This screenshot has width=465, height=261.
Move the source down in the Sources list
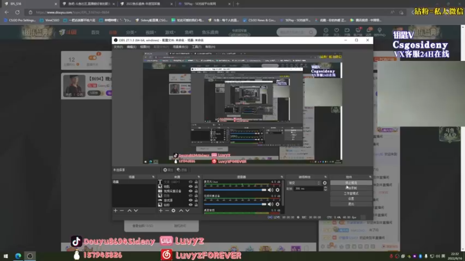187,211
